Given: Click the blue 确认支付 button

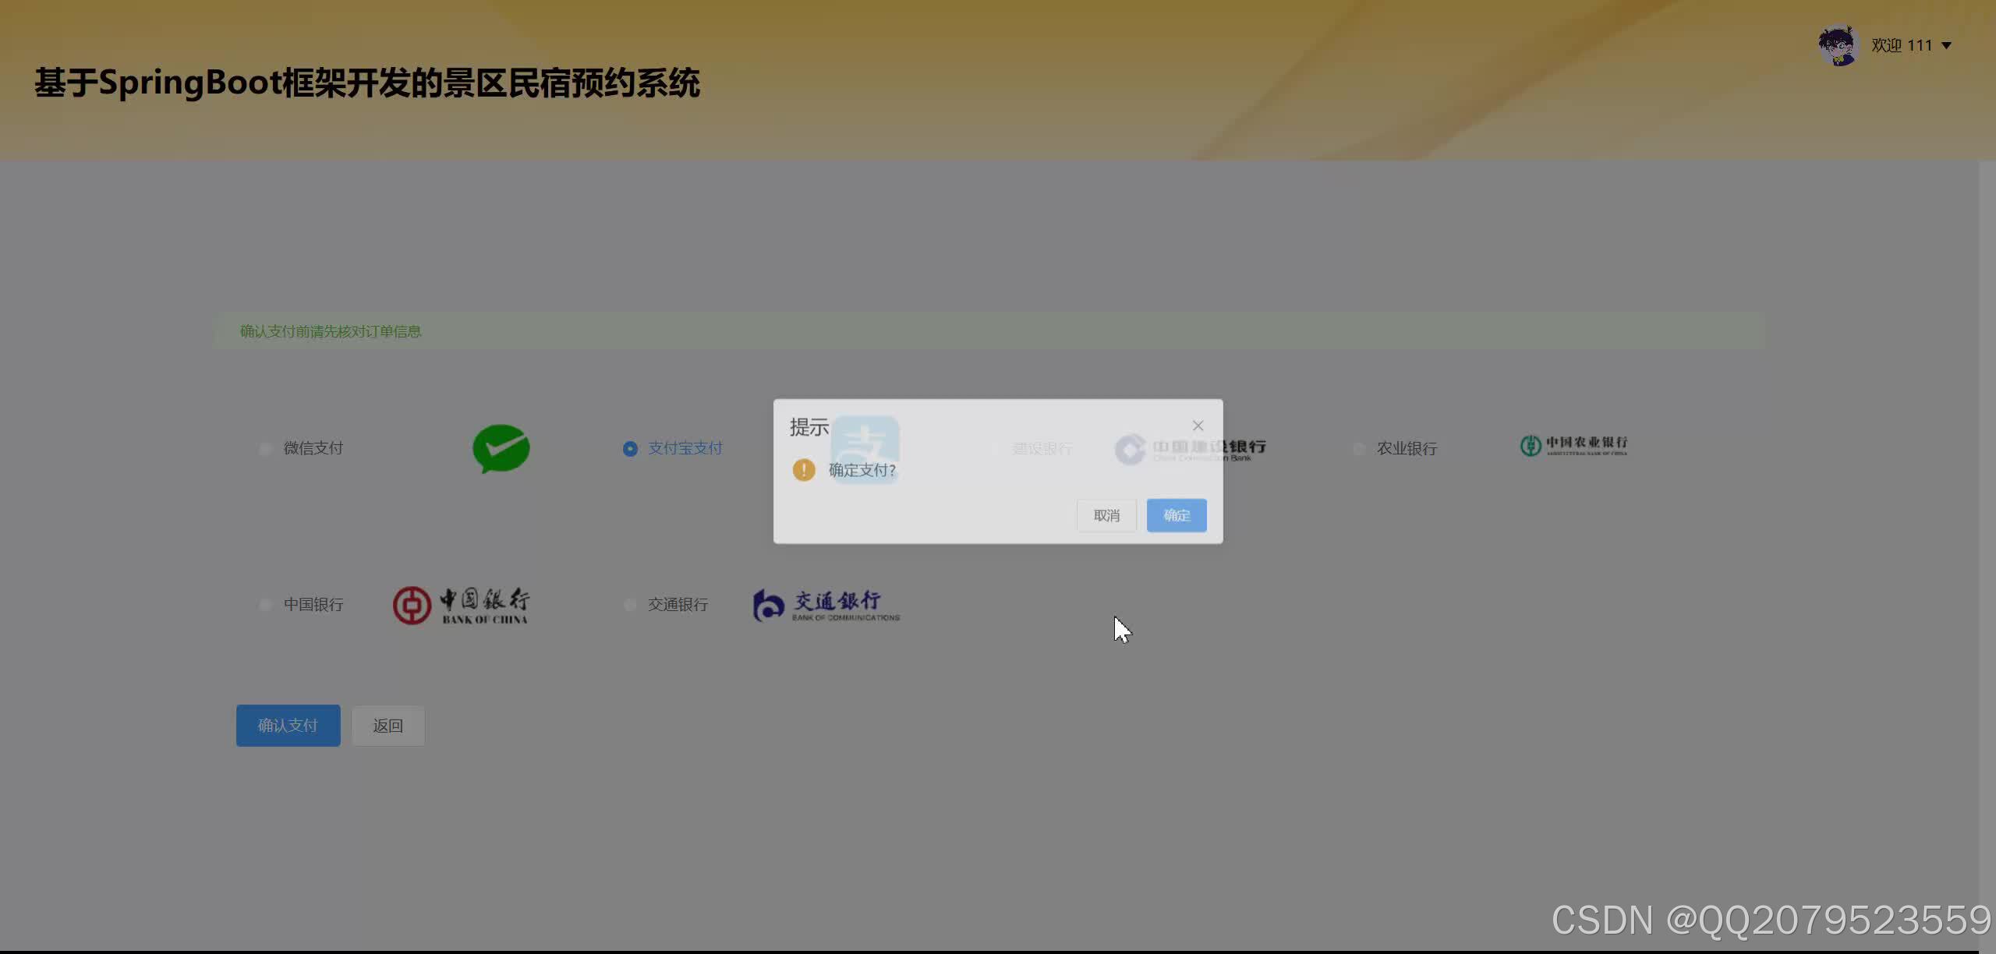Looking at the screenshot, I should pyautogui.click(x=288, y=726).
